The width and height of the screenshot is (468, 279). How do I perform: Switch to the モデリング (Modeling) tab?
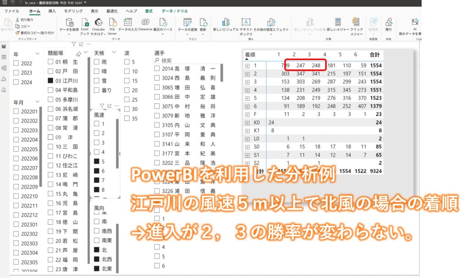(74, 11)
